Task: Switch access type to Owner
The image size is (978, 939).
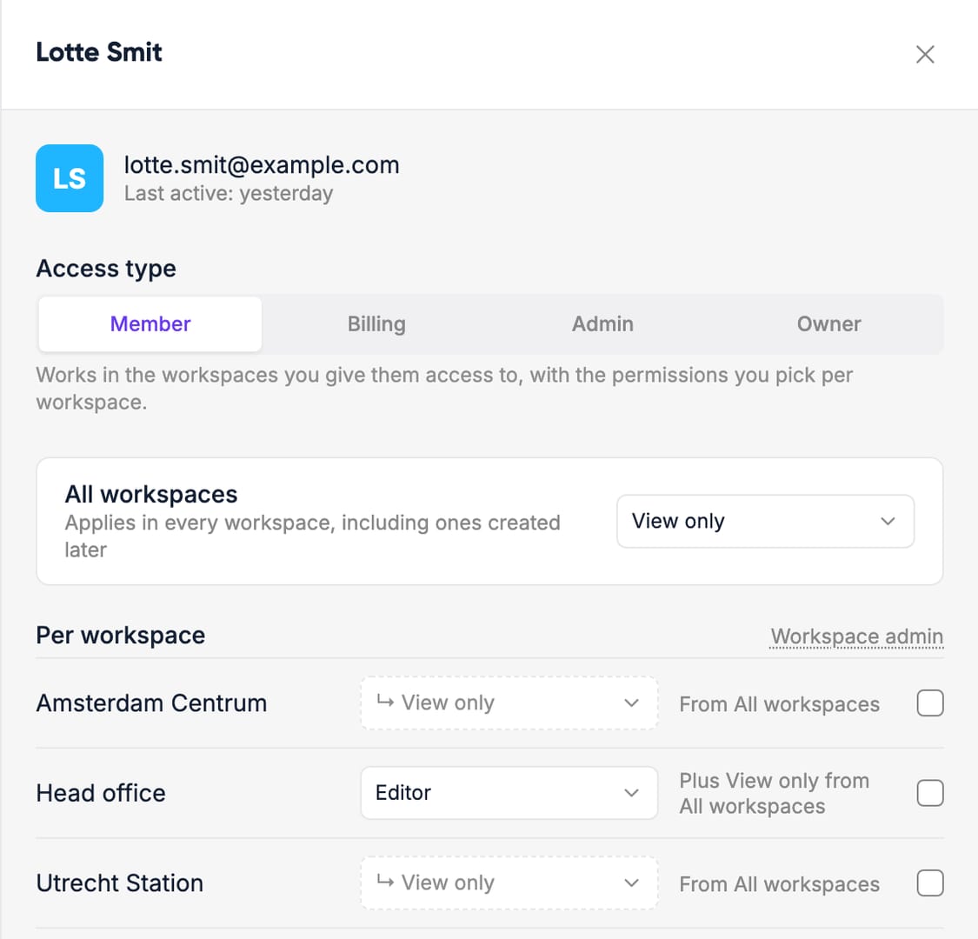Action: 829,323
